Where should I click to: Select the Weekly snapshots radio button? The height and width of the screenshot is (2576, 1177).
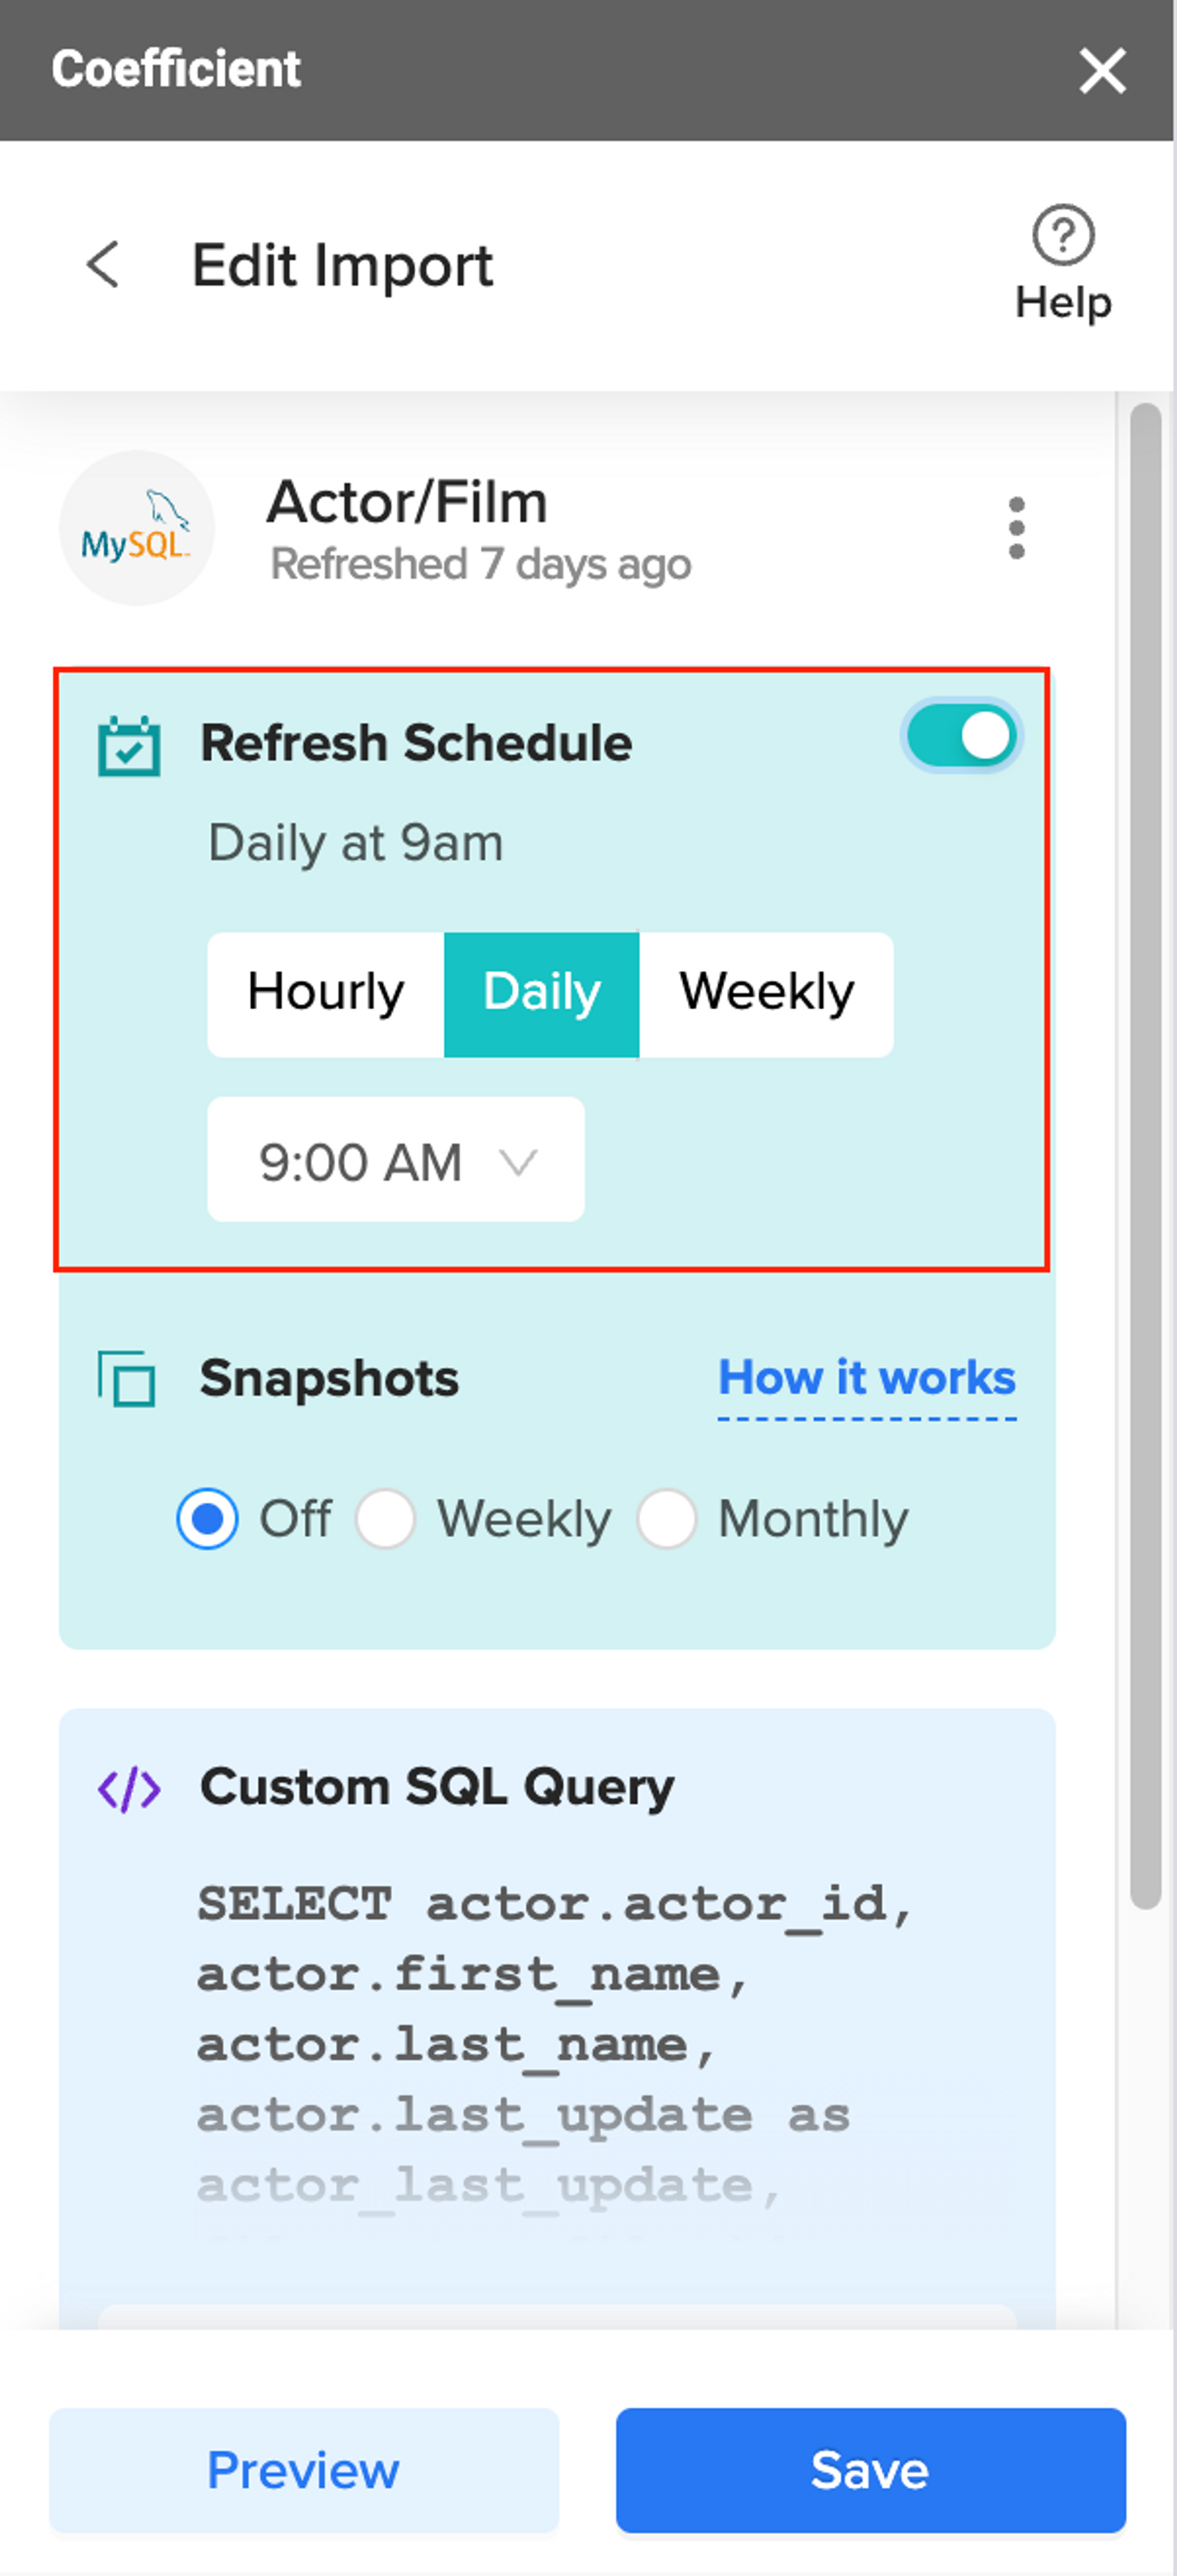385,1519
